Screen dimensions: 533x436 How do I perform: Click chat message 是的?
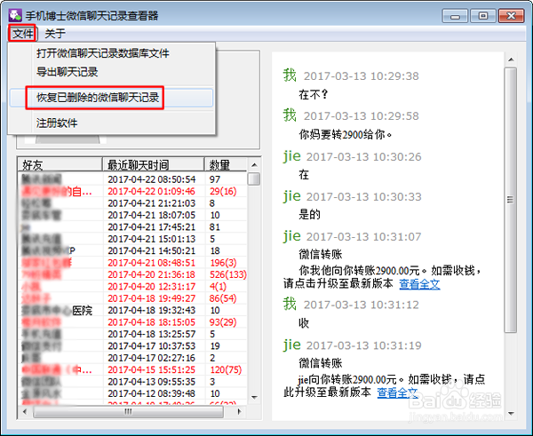(309, 214)
